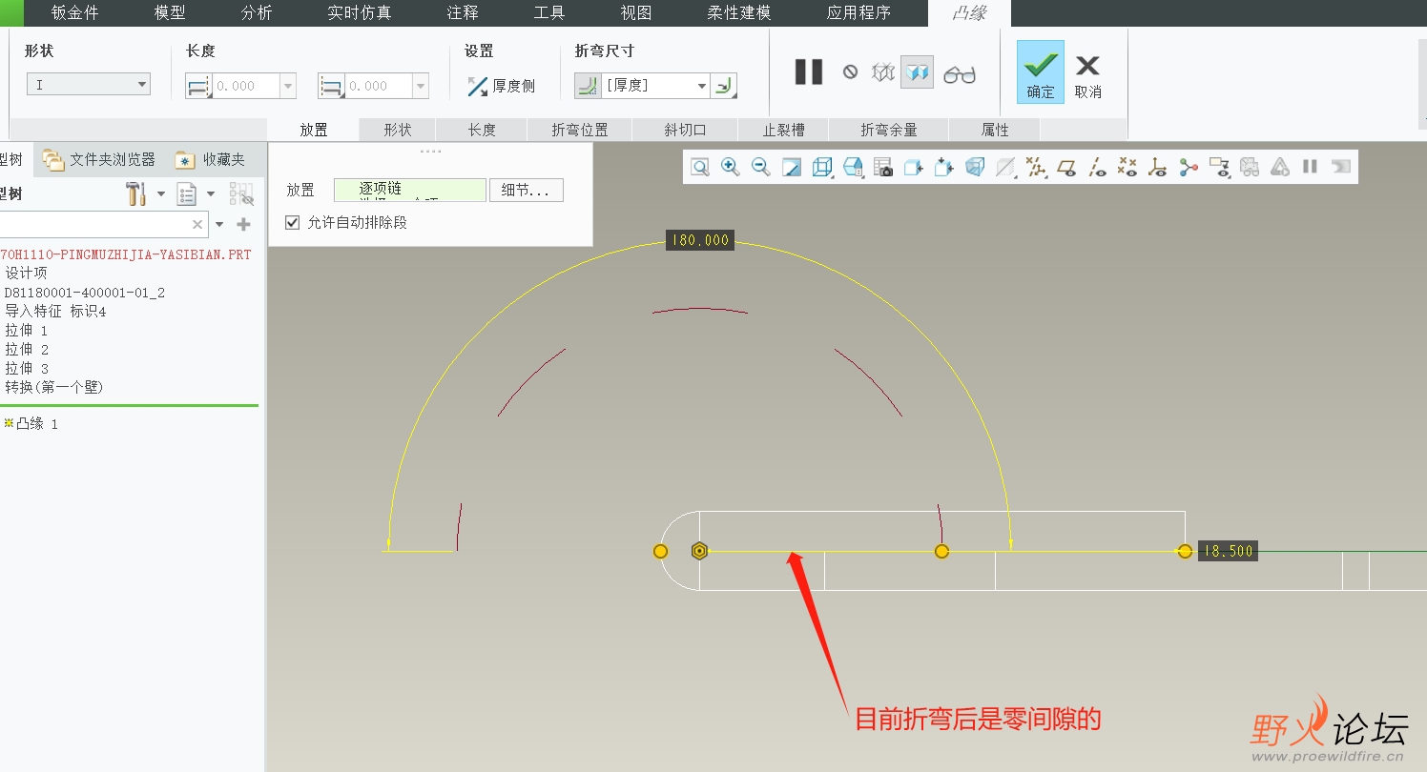Open the [厚度] bend radius dropdown
The width and height of the screenshot is (1427, 772).
click(702, 86)
